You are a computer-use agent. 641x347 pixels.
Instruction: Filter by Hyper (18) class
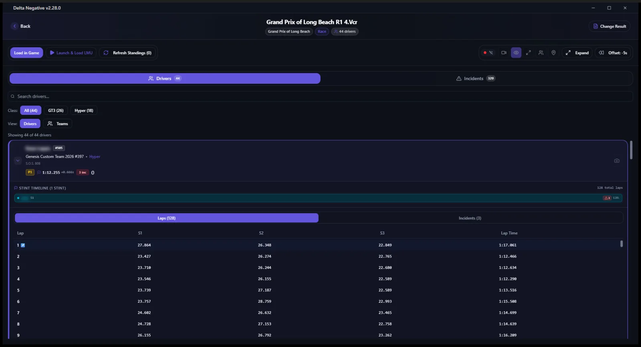84,111
